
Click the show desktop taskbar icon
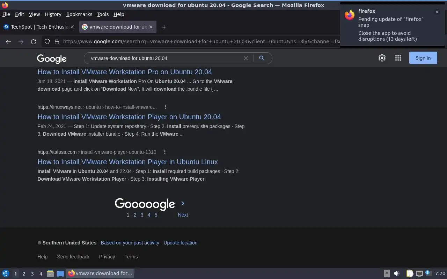tap(60, 273)
